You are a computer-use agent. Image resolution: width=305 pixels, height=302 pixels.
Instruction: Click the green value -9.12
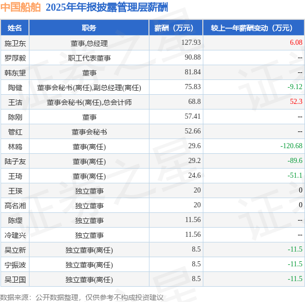tap(295, 87)
